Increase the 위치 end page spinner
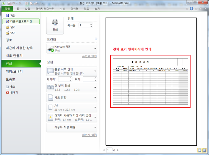Image resolution: width=209 pixels, height=155 pixels. (x=95, y=78)
